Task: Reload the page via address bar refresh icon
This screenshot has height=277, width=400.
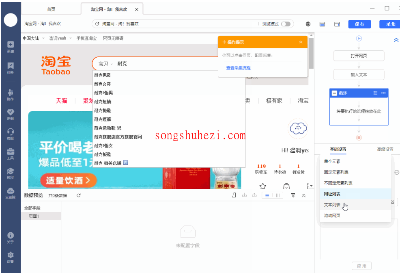Action: [x=97, y=24]
